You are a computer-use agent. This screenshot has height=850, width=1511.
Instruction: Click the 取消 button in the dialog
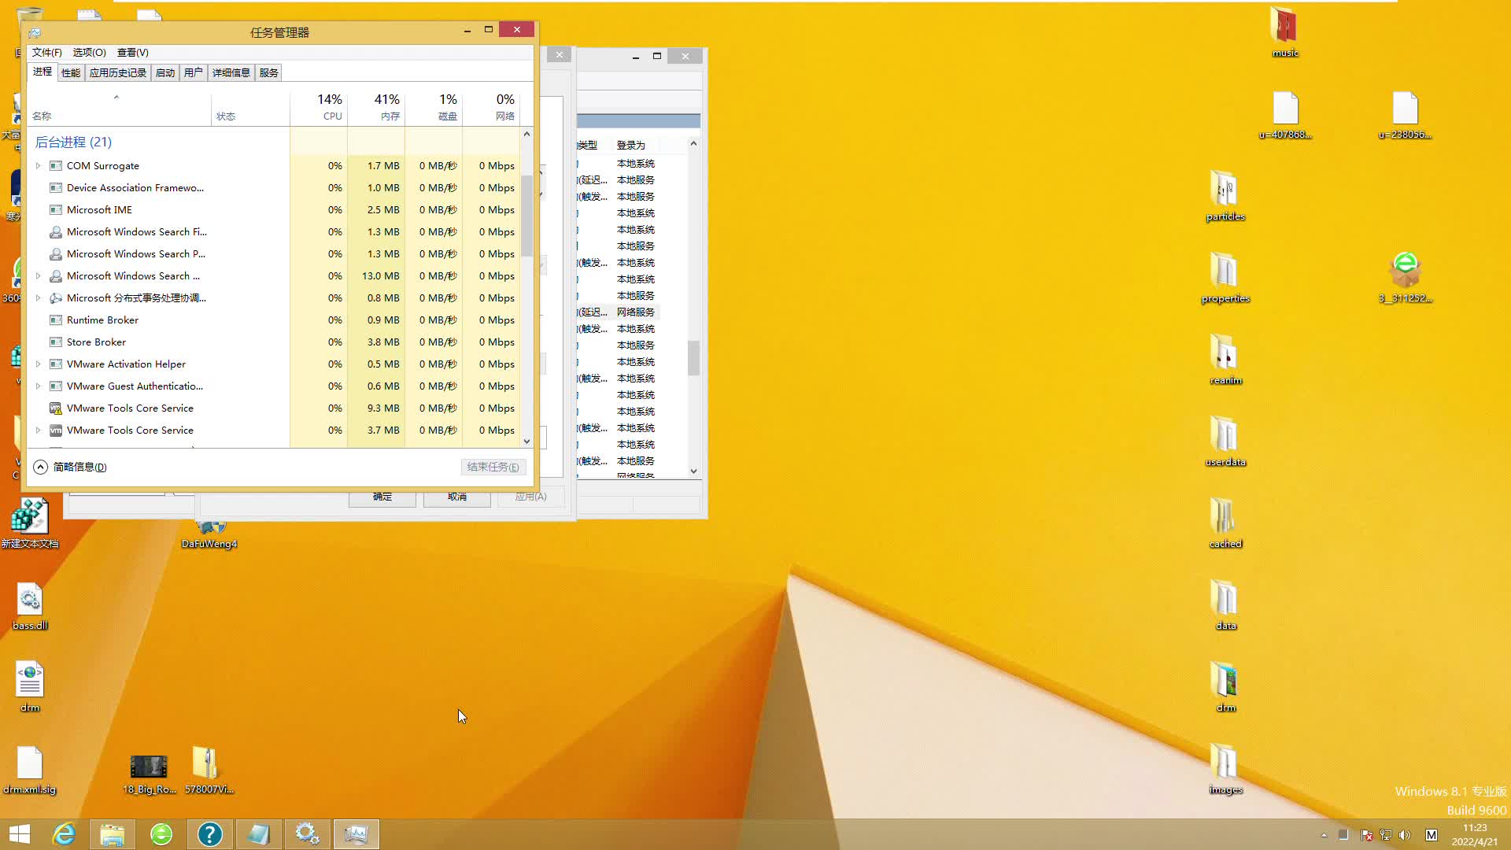point(456,497)
